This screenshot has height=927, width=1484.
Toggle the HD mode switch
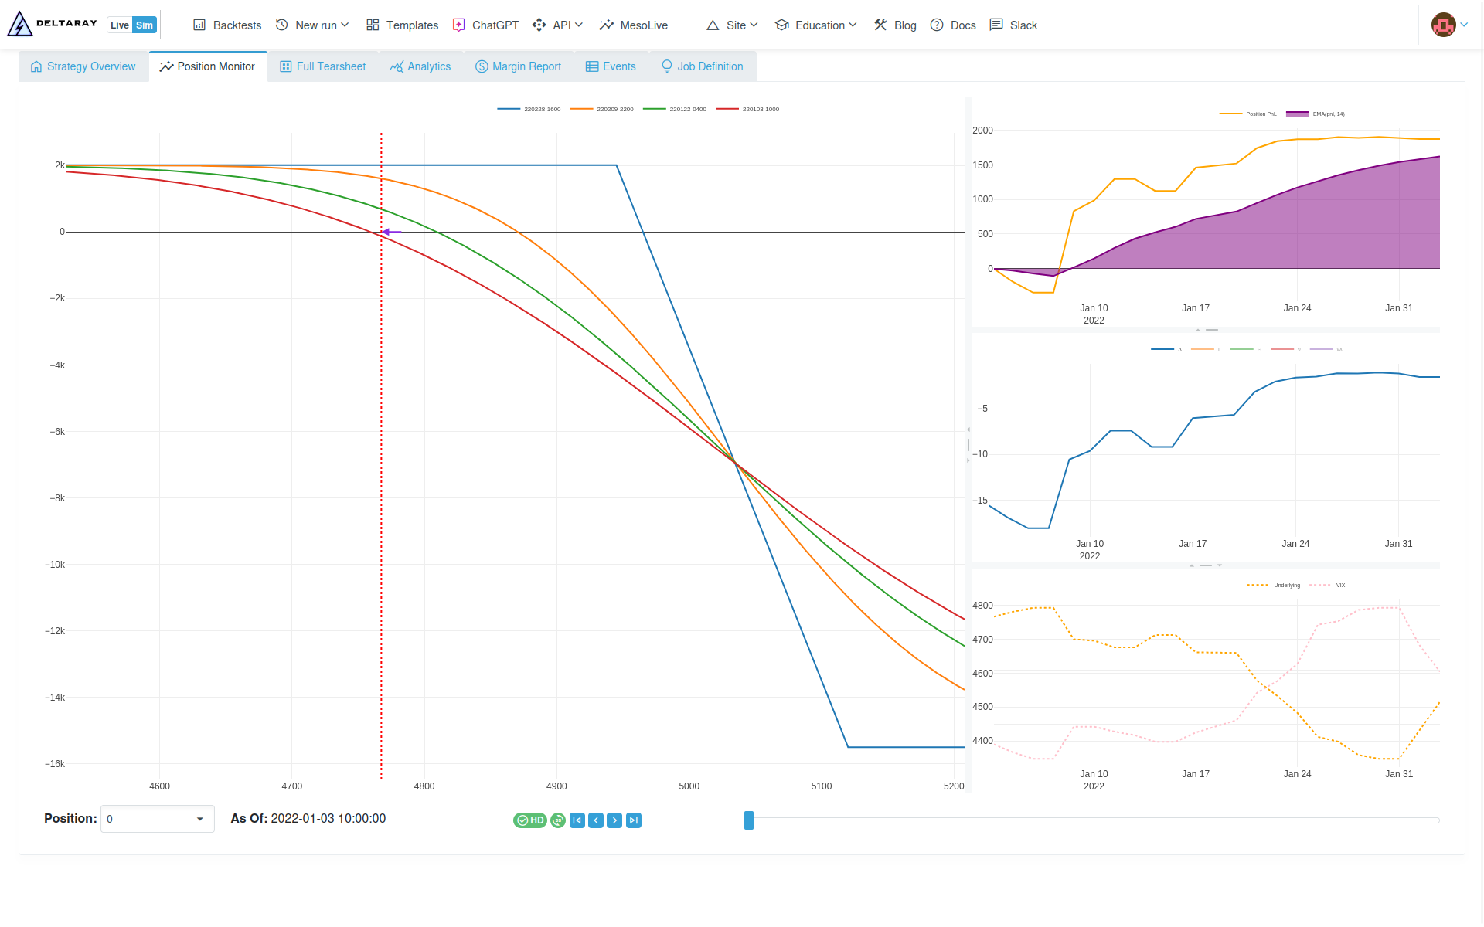(529, 820)
